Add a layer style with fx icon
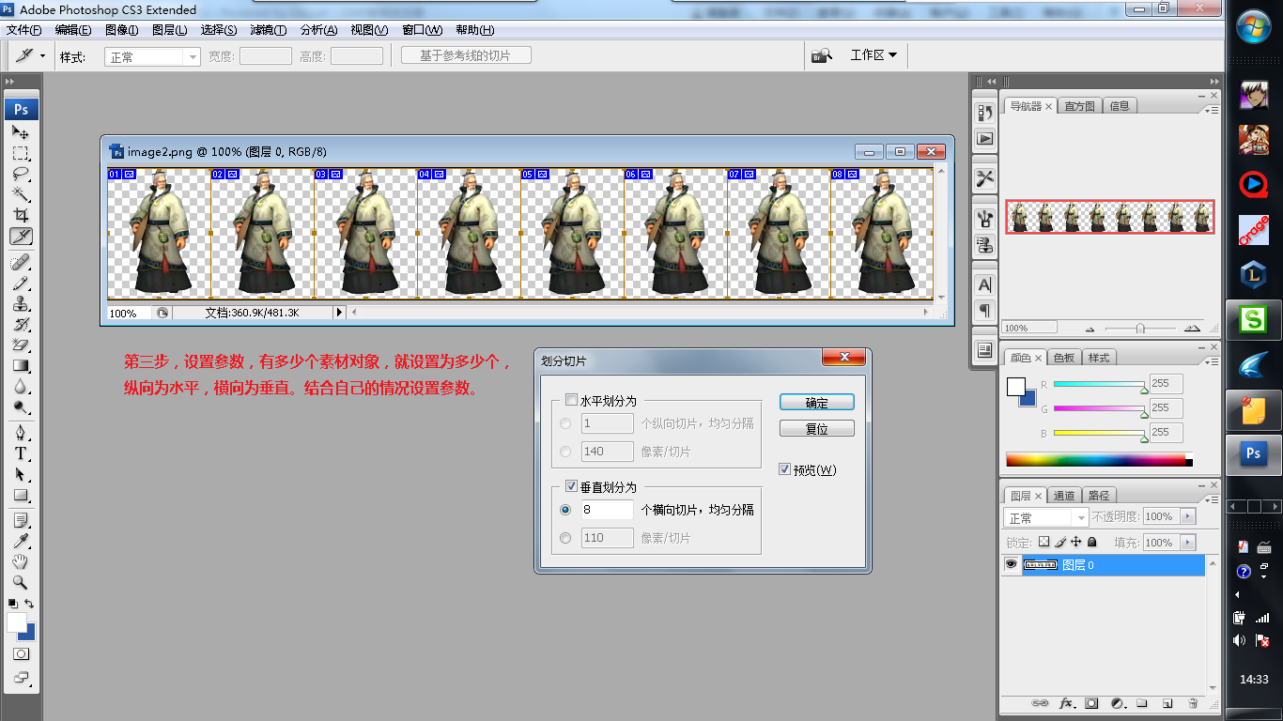 click(1066, 702)
